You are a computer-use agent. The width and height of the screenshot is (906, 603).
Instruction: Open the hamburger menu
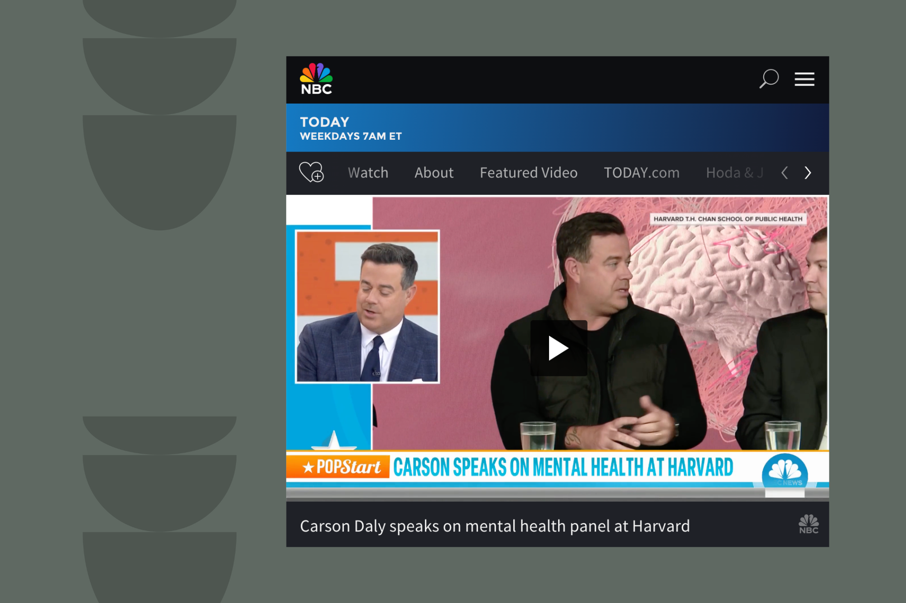click(x=805, y=79)
